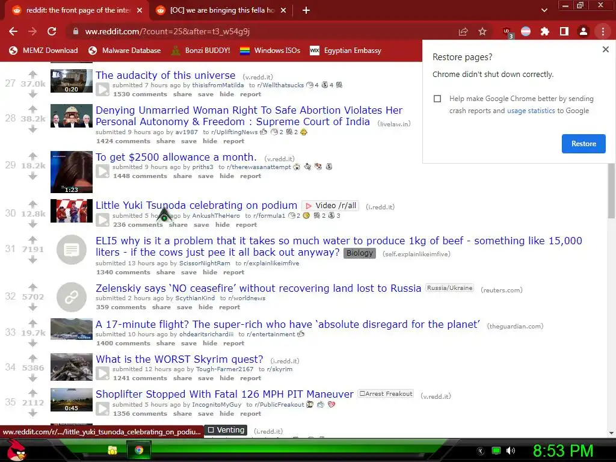This screenshot has width=616, height=462.
Task: Open the Egyptian Embassy bookmark
Action: [x=346, y=51]
